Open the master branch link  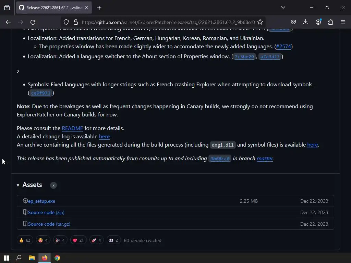tap(265, 159)
